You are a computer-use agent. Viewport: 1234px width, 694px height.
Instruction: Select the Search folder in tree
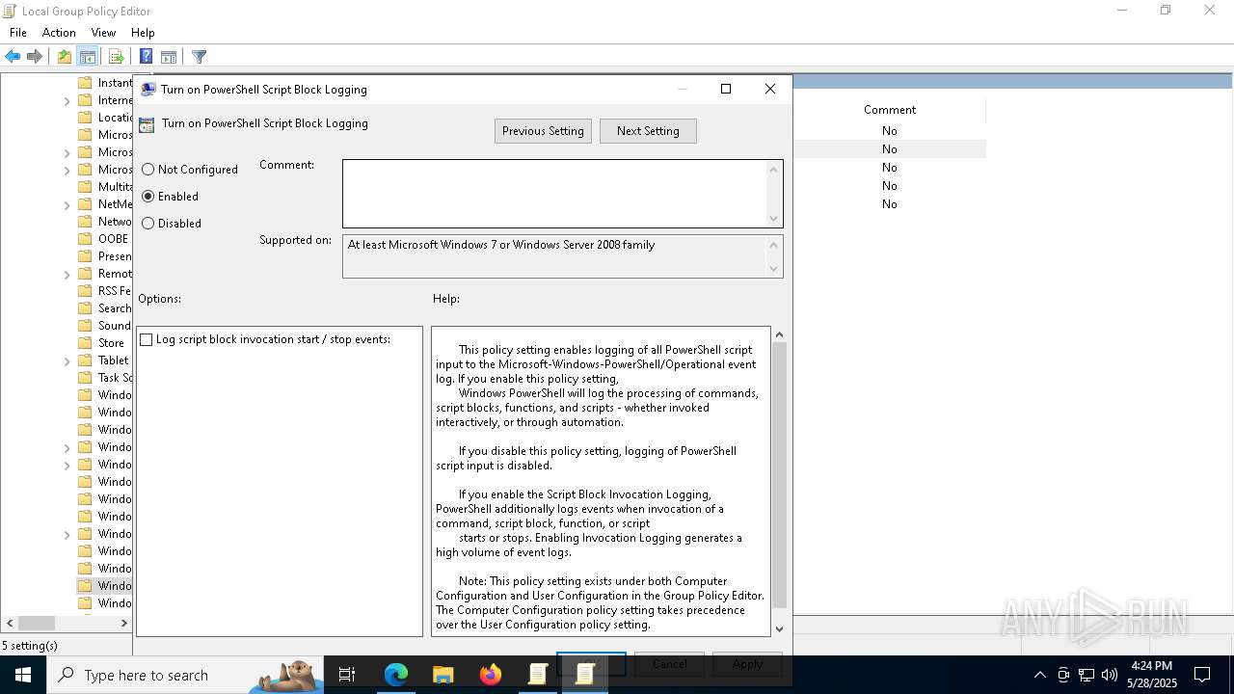(x=114, y=308)
